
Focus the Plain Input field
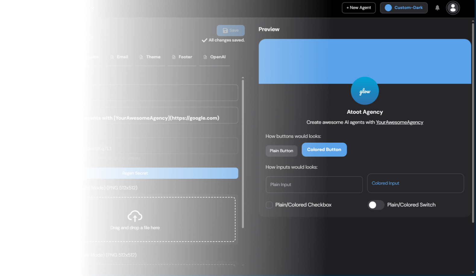pos(314,185)
